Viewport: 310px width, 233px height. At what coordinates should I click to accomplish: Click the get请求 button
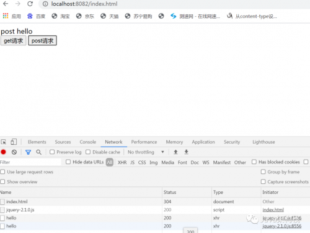tap(14, 40)
